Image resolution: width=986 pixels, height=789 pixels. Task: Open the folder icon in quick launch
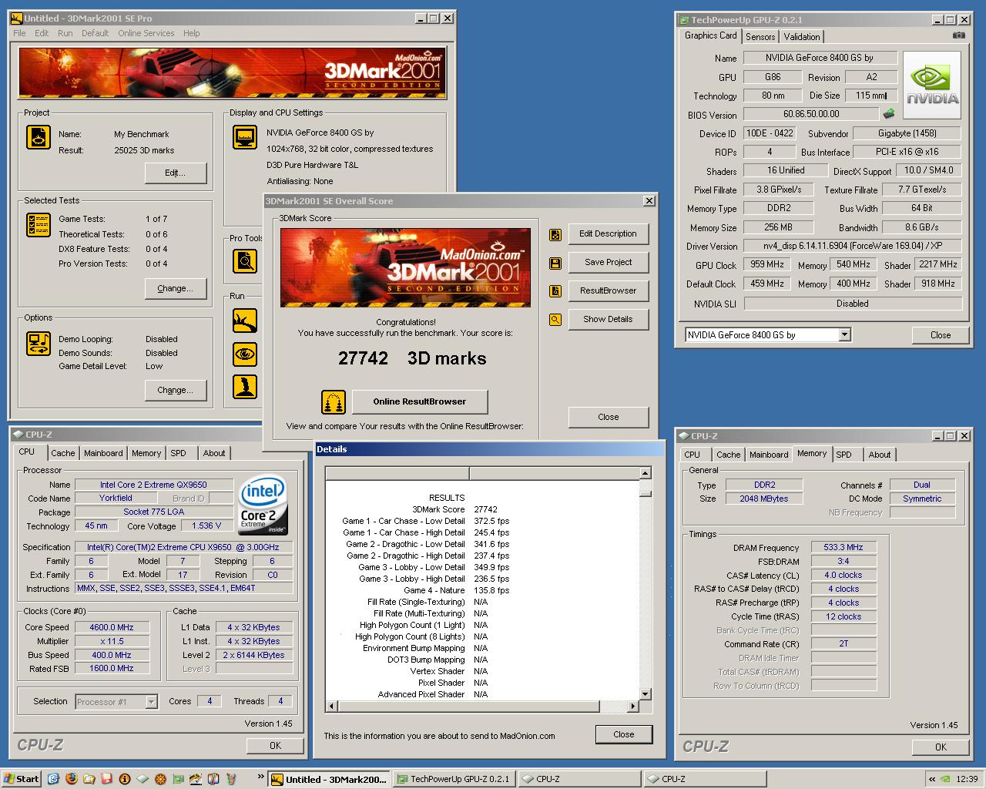[89, 779]
